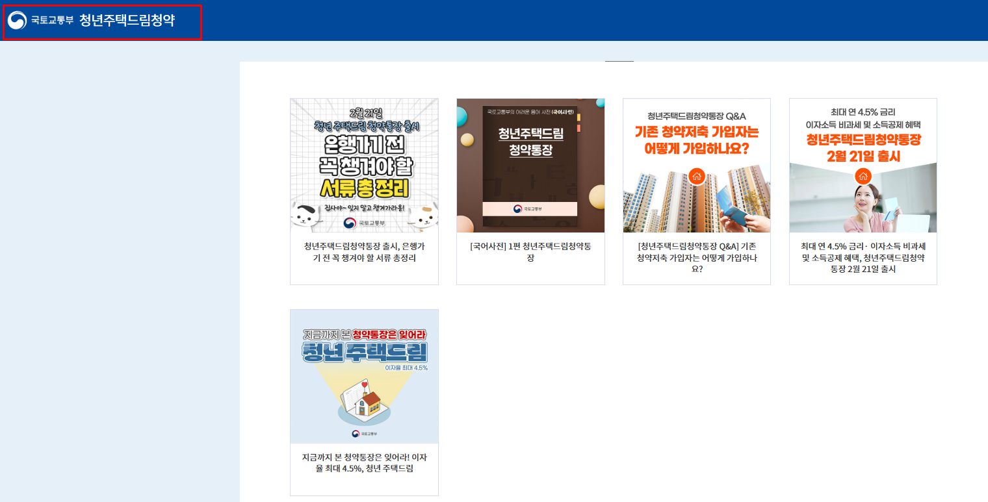Click caption '지금까지 본 청약통장은 잊어라! 이자율 최대 4.5%'
The image size is (988, 502).
(x=364, y=463)
